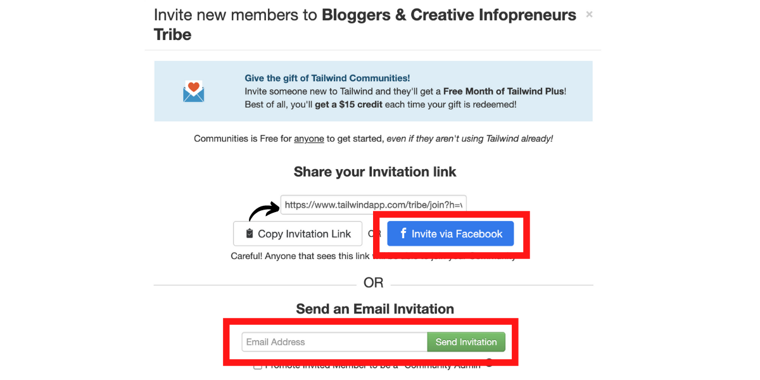Invite via Facebook button
760x380 pixels.
(x=450, y=234)
